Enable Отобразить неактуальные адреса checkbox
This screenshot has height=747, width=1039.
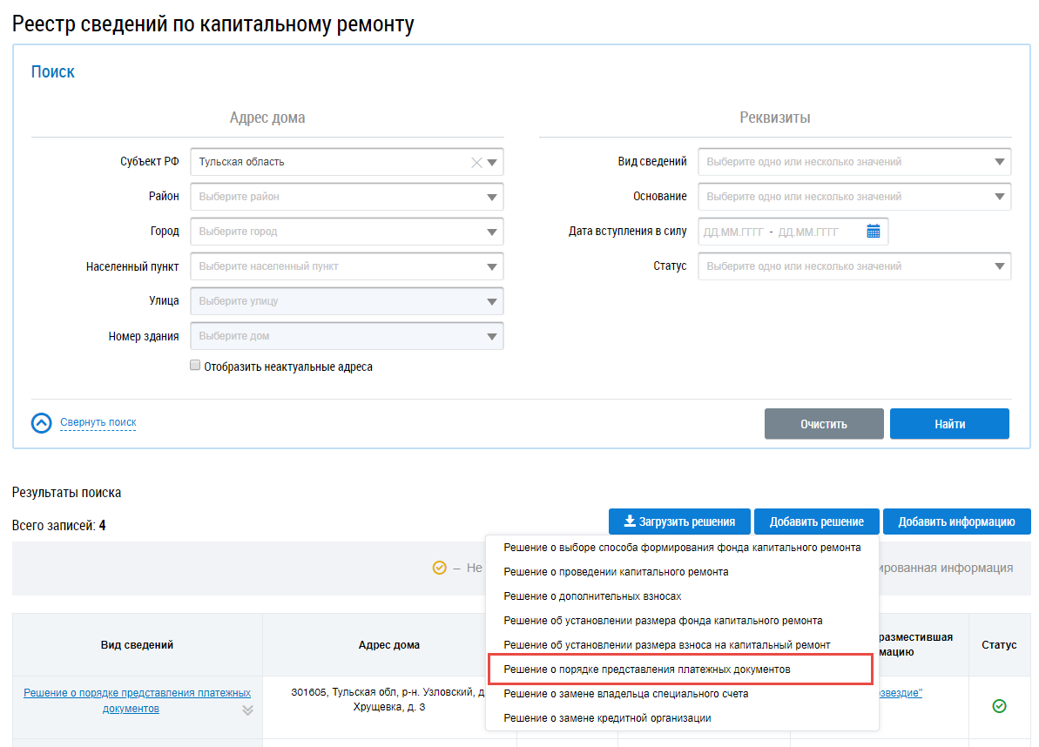point(195,367)
